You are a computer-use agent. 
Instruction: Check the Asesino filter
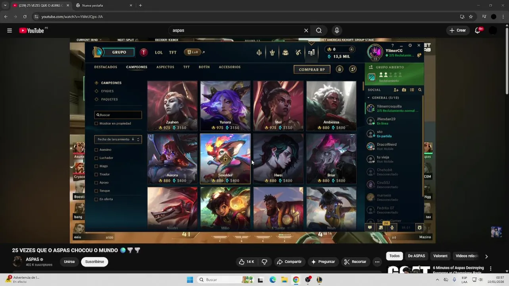[96, 150]
